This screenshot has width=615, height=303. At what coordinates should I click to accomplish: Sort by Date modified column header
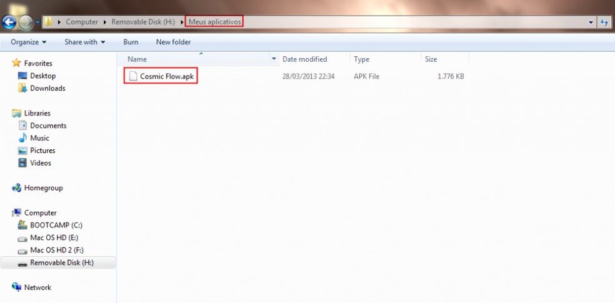pos(305,59)
